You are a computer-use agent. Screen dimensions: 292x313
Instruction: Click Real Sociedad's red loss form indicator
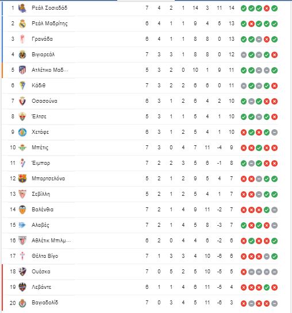tap(267, 9)
